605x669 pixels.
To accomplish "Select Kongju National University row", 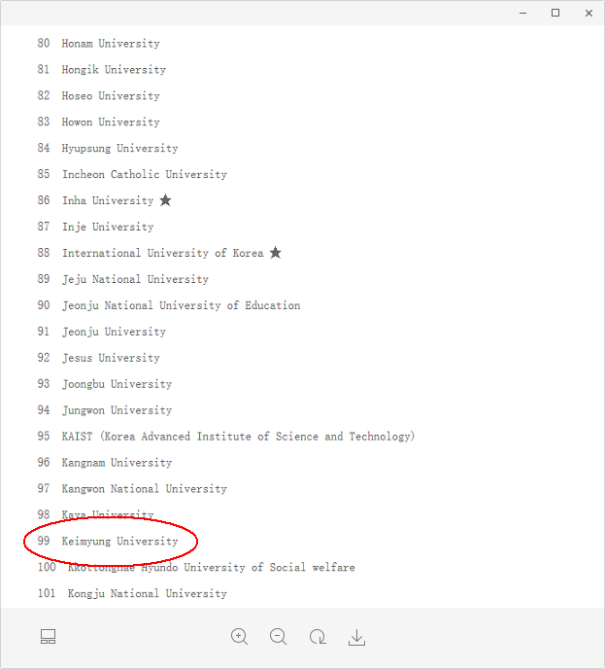I will pos(147,593).
